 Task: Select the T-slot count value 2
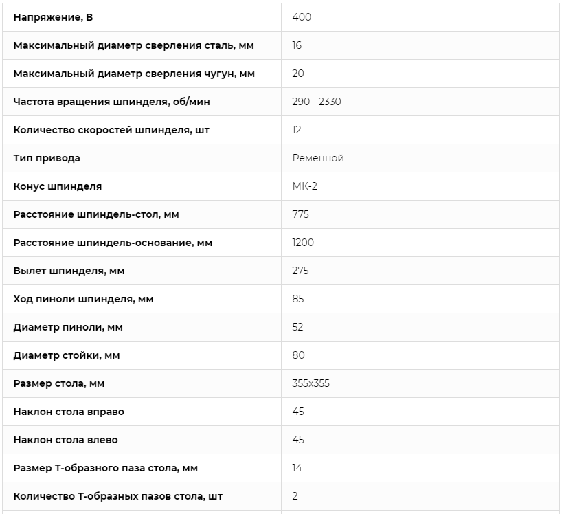(x=295, y=496)
